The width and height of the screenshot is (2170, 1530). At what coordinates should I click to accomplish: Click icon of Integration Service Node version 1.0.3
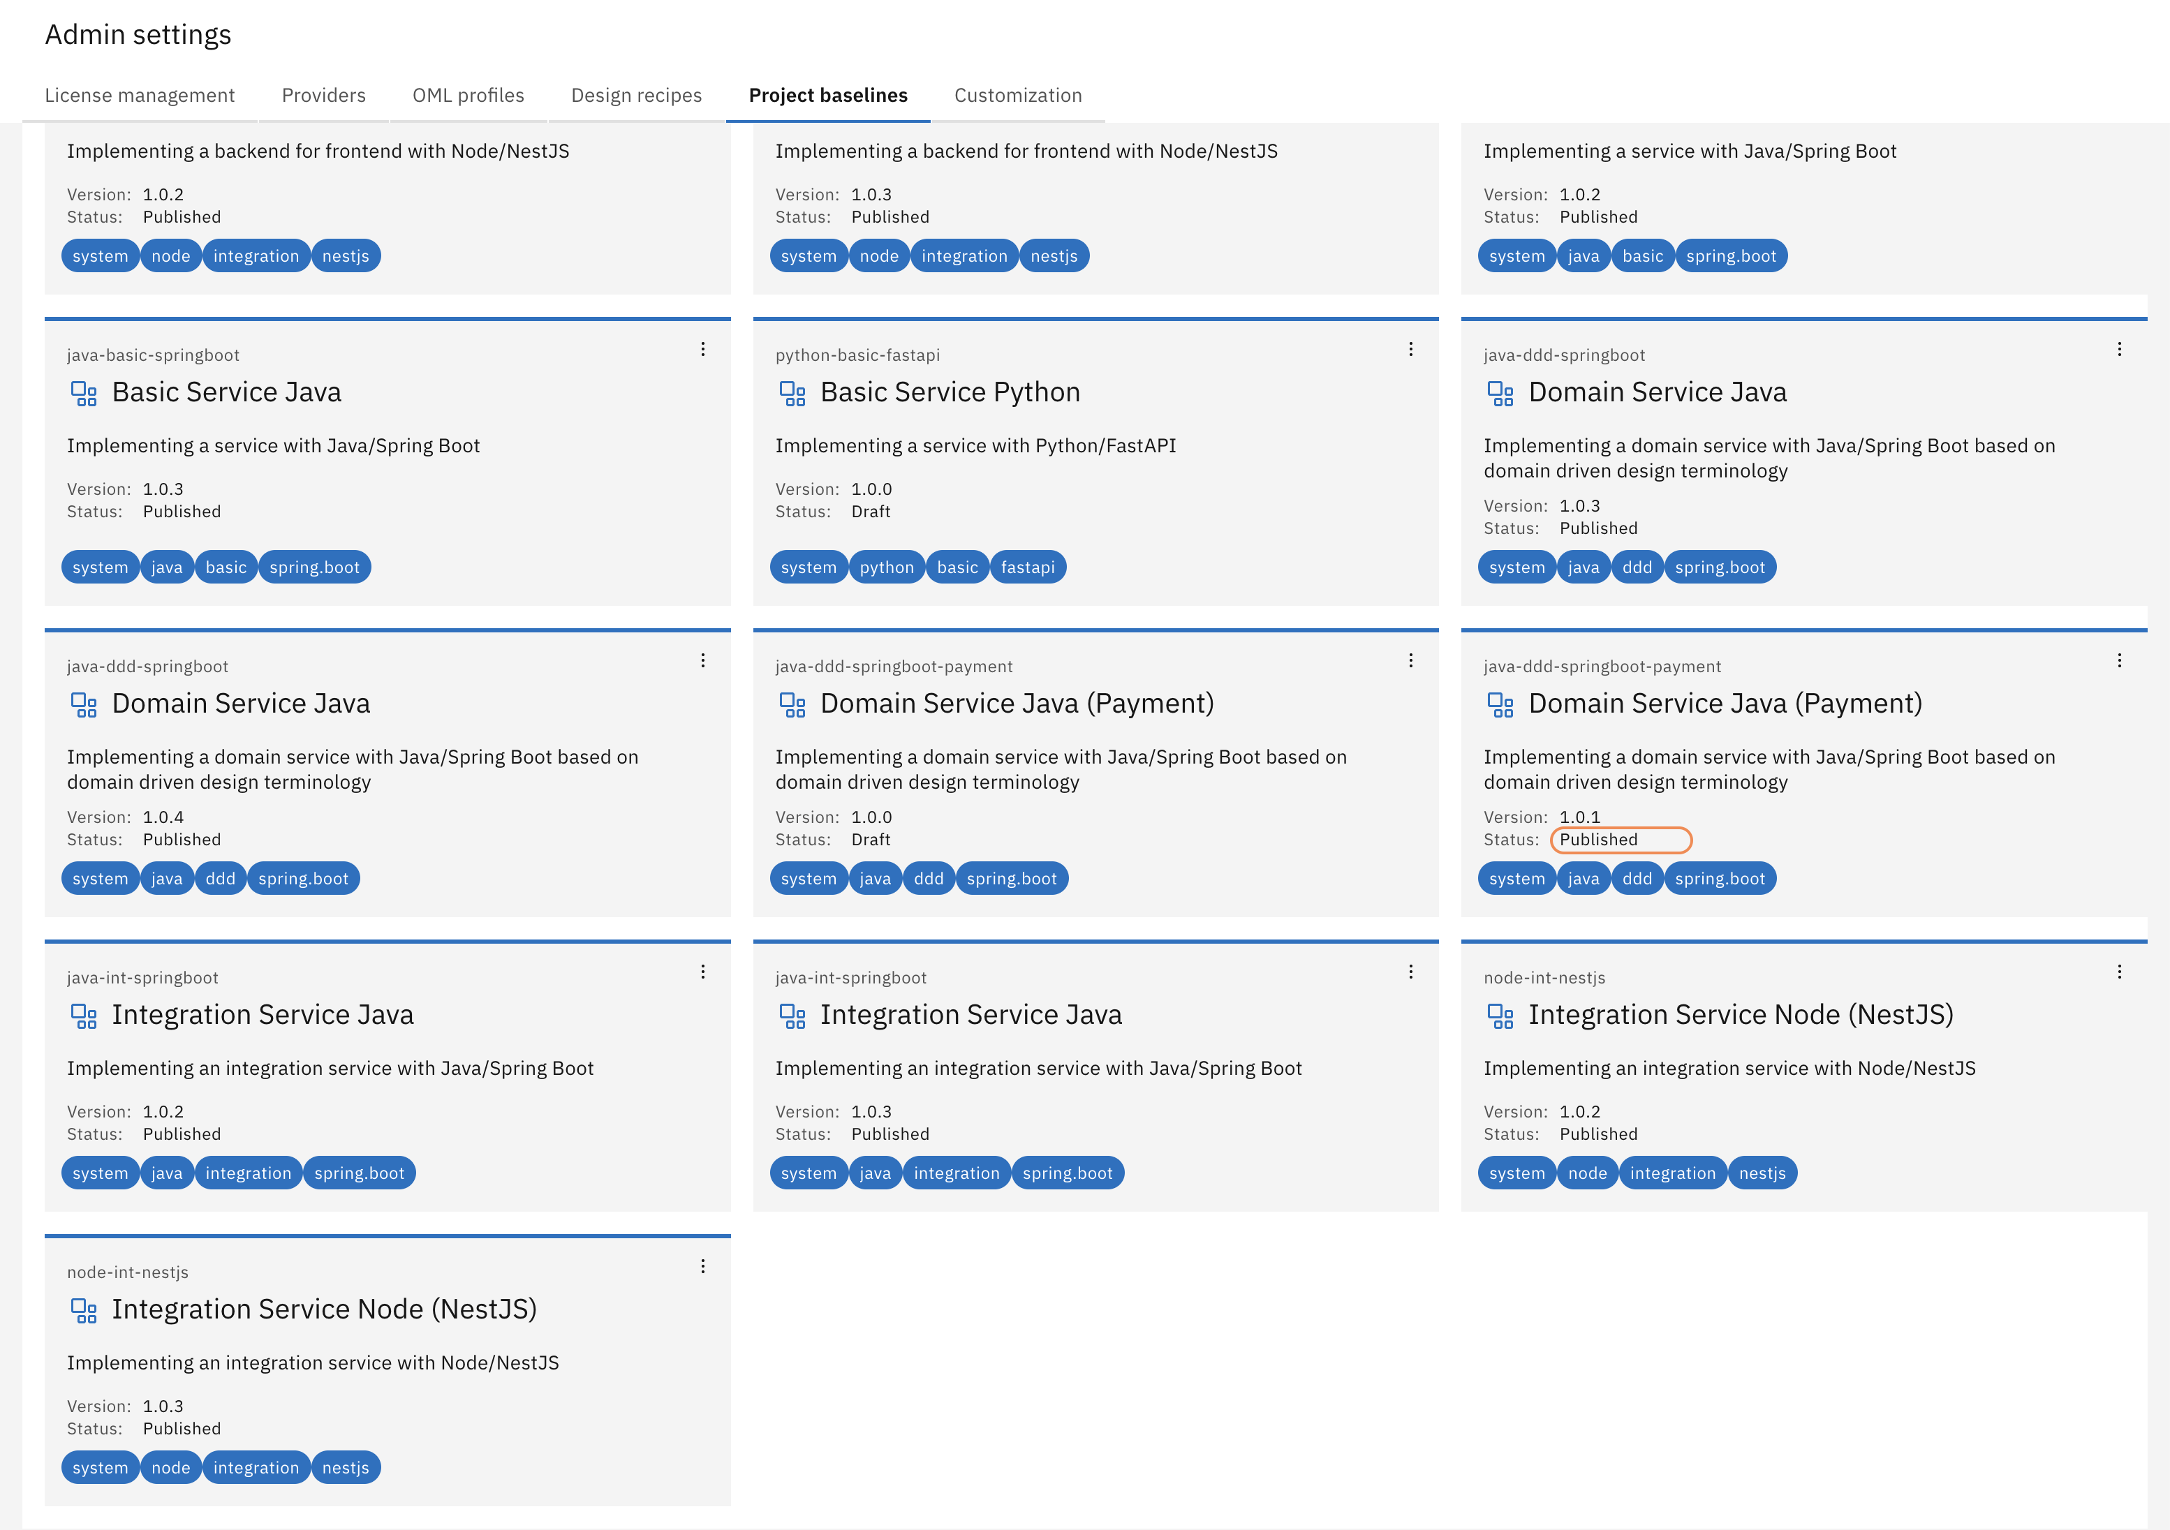pyautogui.click(x=84, y=1311)
